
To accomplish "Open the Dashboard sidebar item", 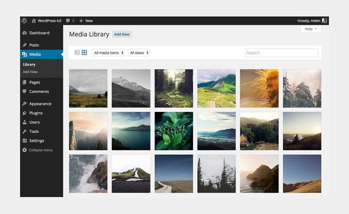I will click(x=39, y=33).
